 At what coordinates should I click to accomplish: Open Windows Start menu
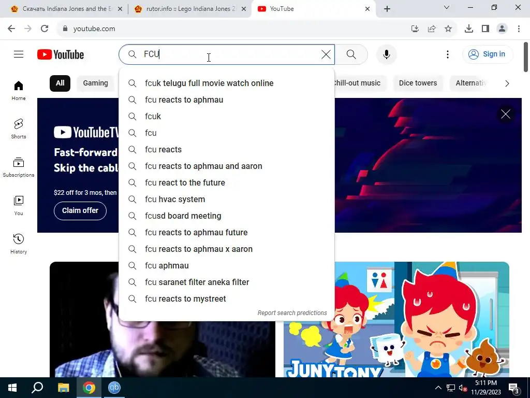tap(12, 388)
